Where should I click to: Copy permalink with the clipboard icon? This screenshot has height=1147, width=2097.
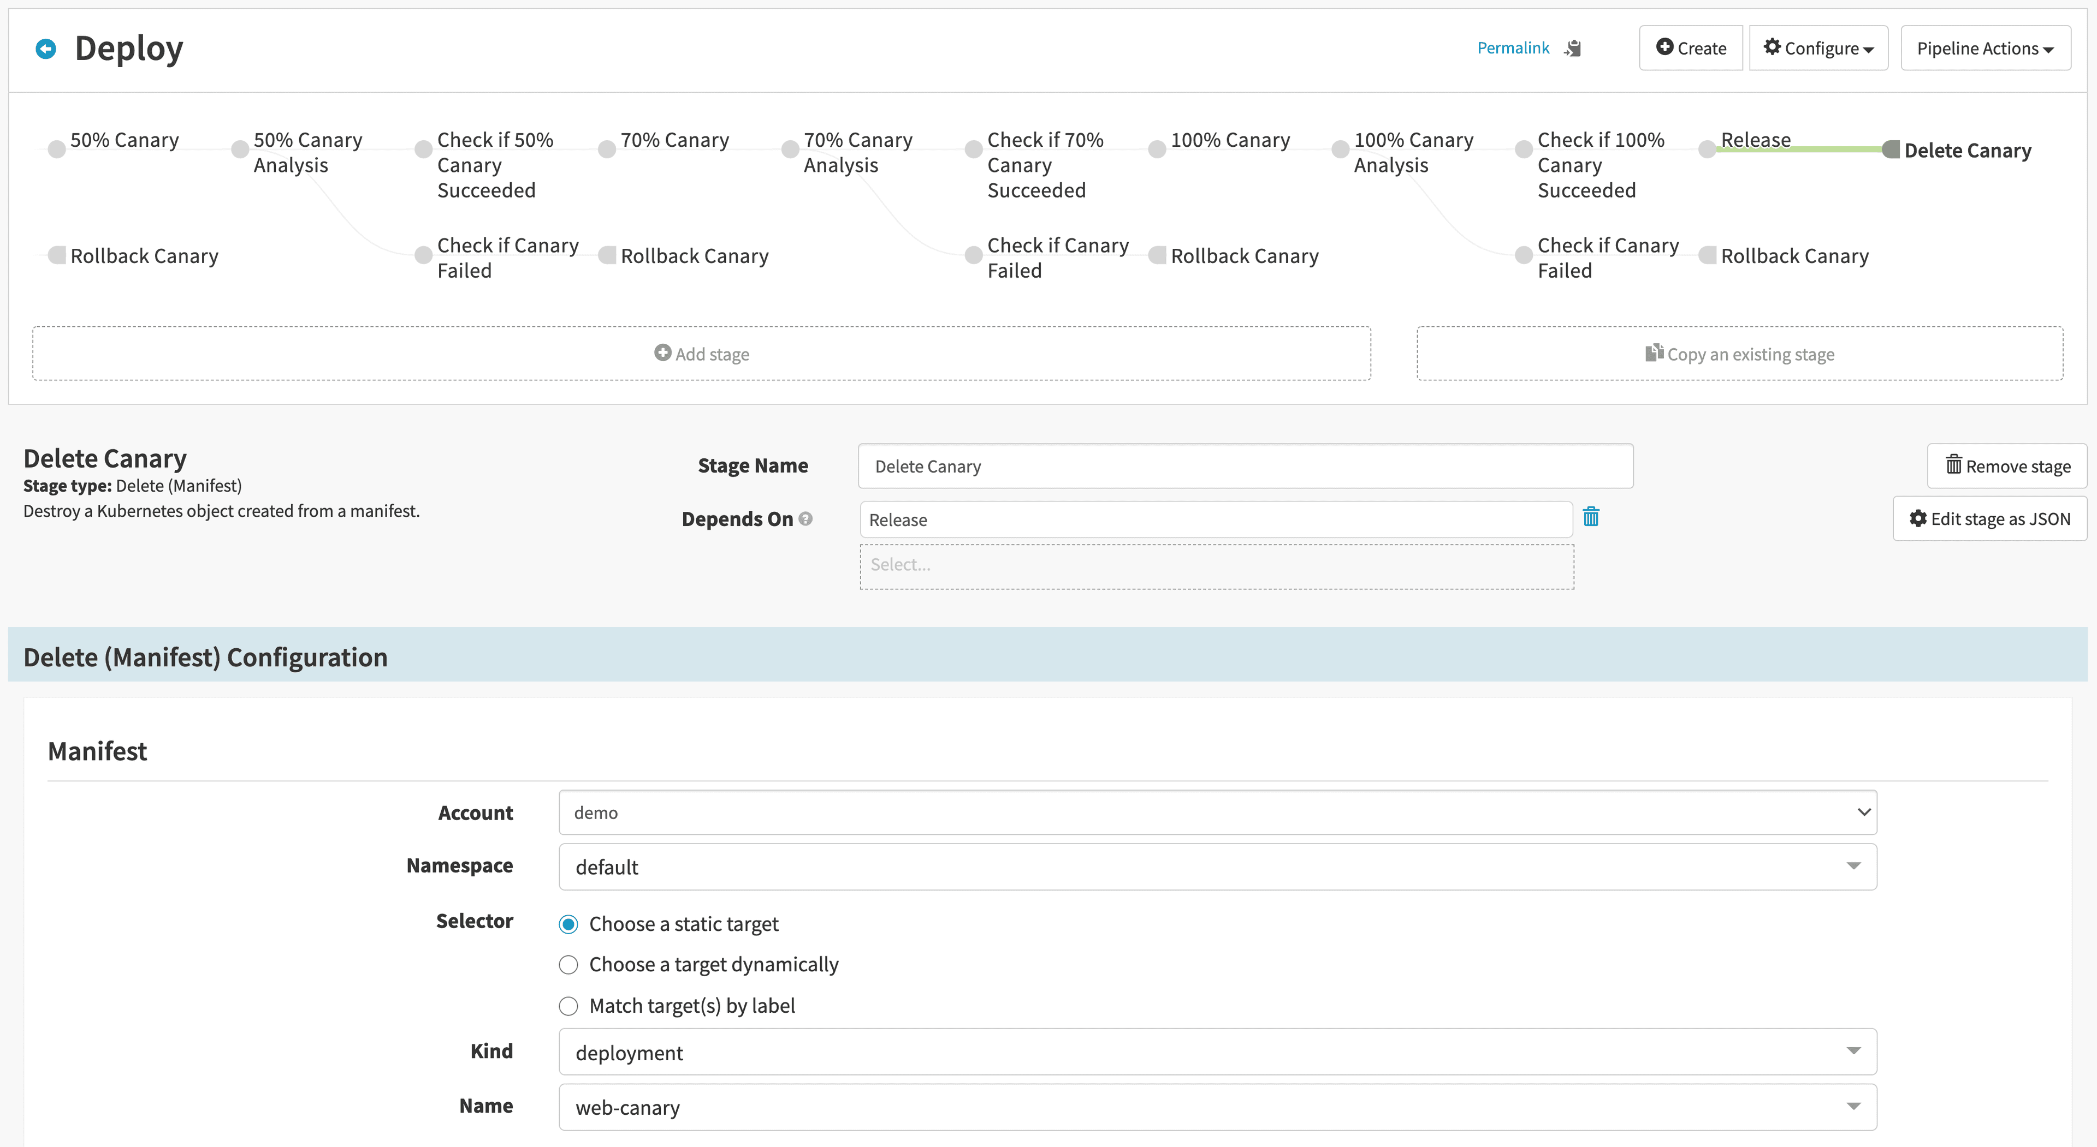tap(1573, 49)
